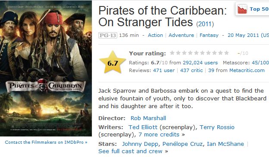This screenshot has width=269, height=157.
Task: Rate the movie one star
Action: coord(172,53)
